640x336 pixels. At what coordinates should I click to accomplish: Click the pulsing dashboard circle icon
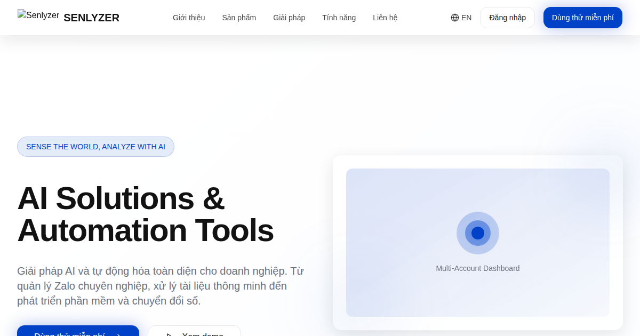478,233
